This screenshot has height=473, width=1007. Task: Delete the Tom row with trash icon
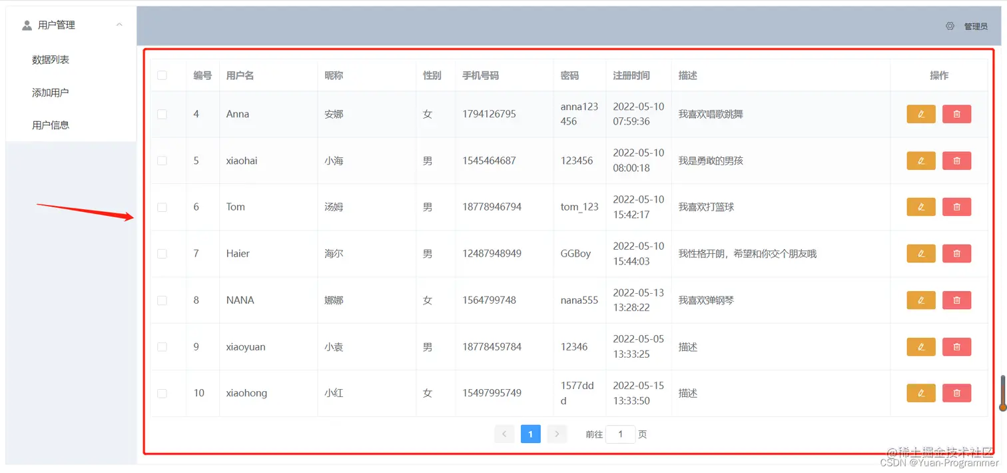pyautogui.click(x=956, y=207)
